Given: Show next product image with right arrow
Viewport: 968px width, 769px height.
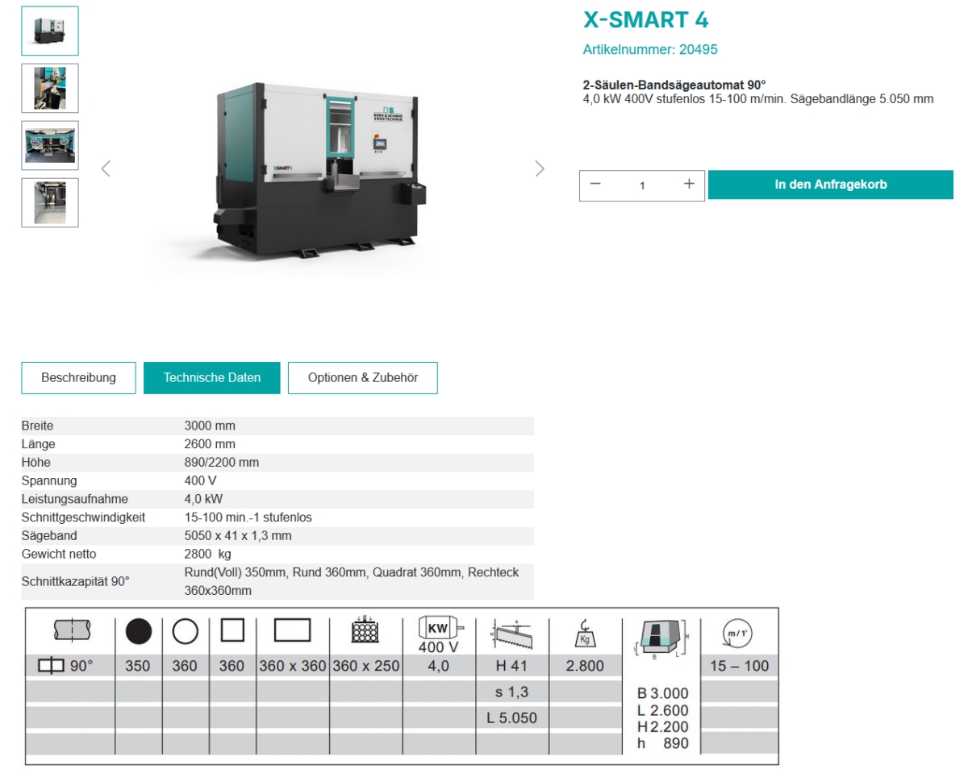Looking at the screenshot, I should [x=540, y=168].
